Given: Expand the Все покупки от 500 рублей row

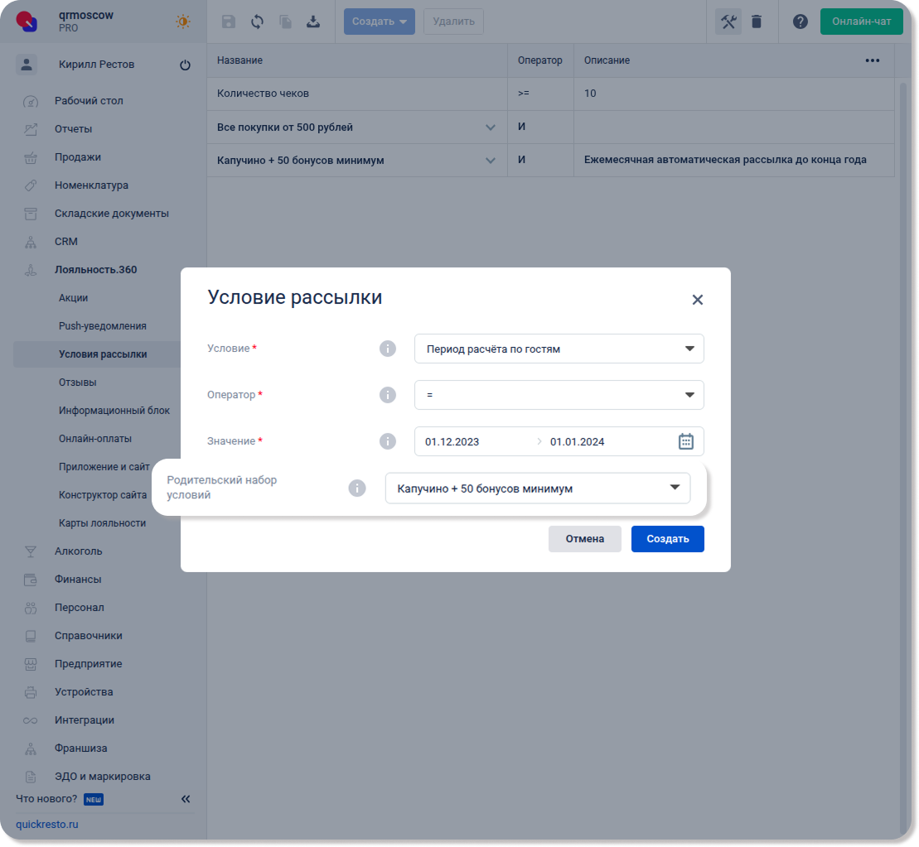Looking at the screenshot, I should tap(490, 128).
